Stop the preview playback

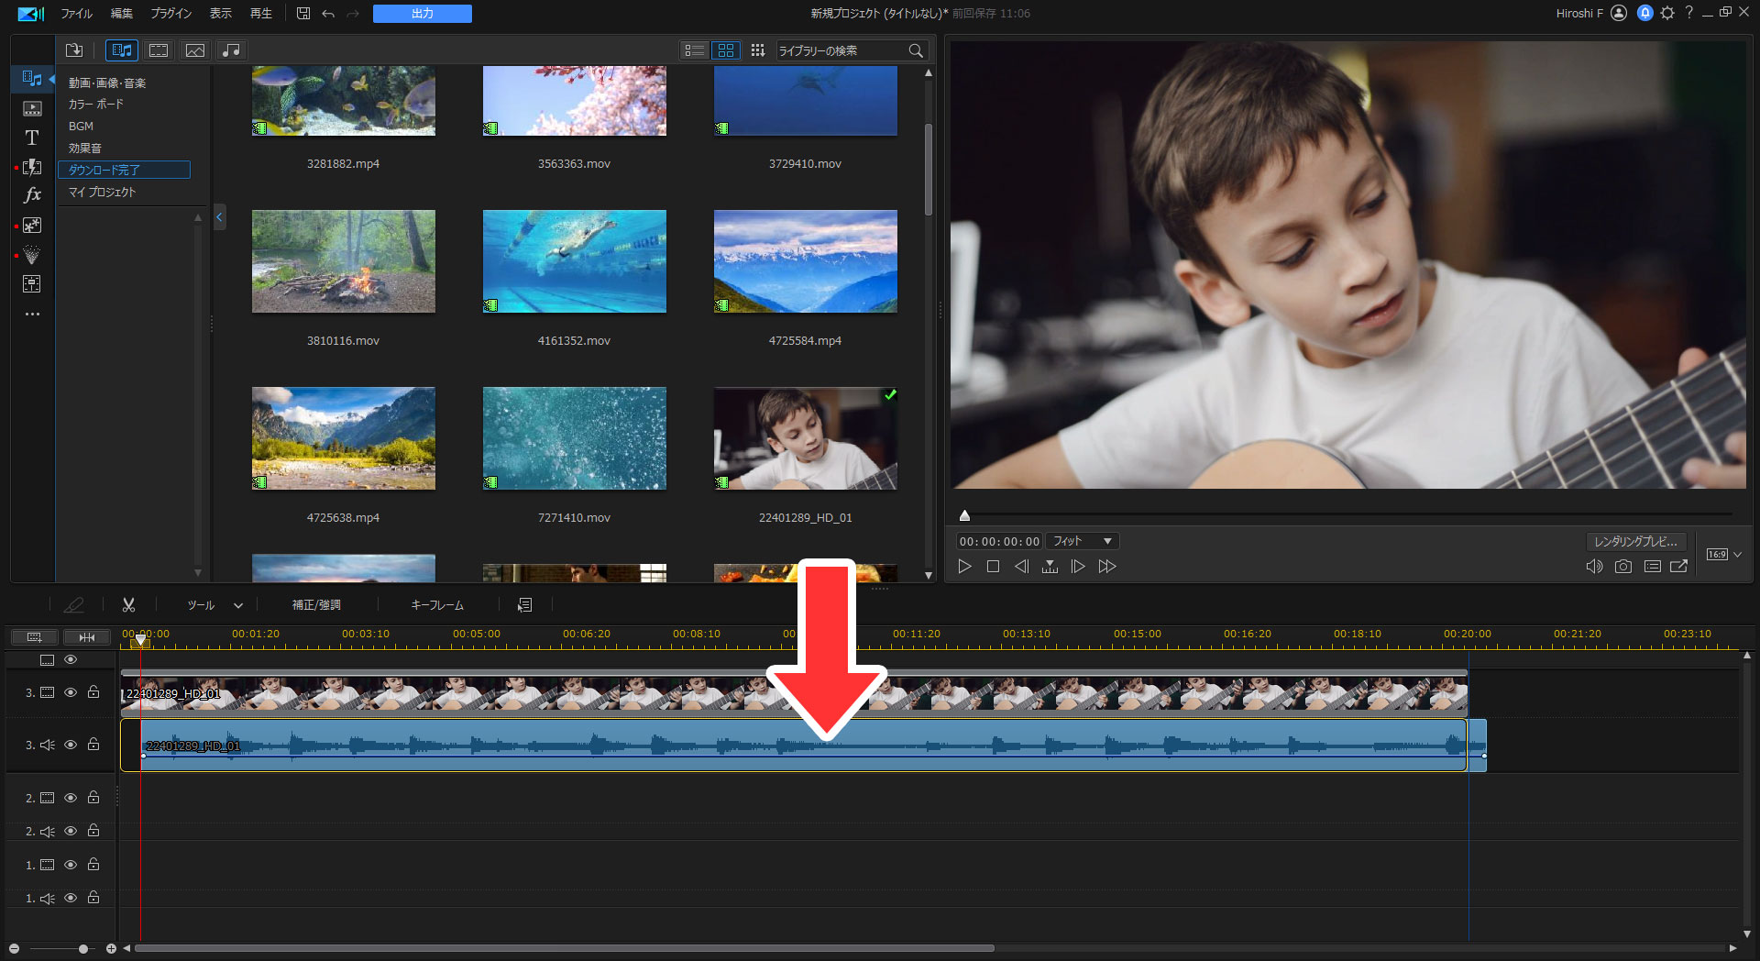(x=993, y=567)
